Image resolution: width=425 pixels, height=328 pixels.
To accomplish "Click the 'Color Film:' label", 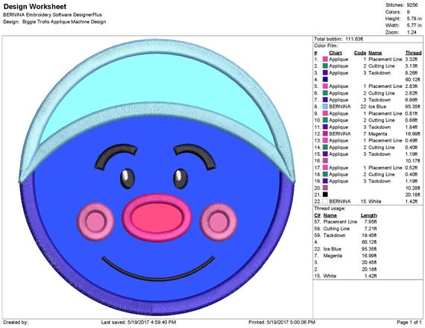I will [x=327, y=45].
